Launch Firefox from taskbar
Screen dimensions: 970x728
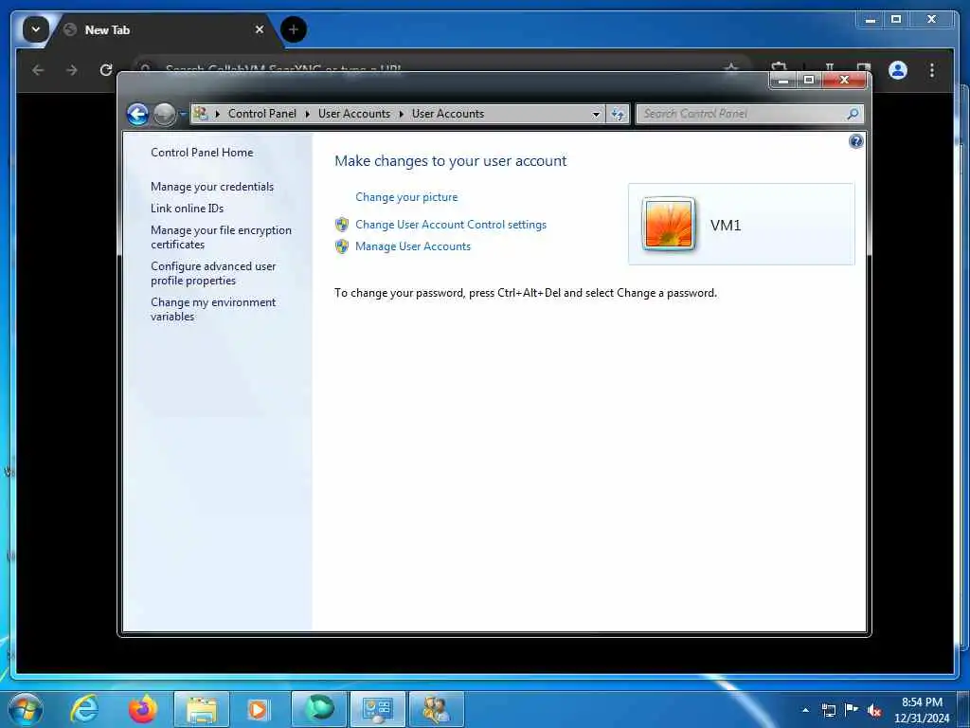143,709
